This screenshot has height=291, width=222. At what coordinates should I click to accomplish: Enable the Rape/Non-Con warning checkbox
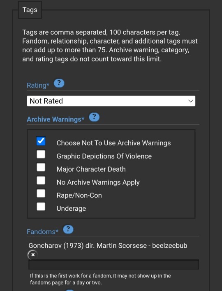[41, 193]
